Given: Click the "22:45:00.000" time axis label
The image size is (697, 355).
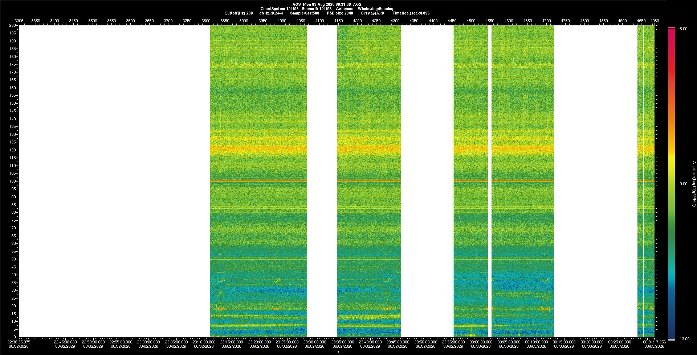Looking at the screenshot, I should pyautogui.click(x=65, y=342).
